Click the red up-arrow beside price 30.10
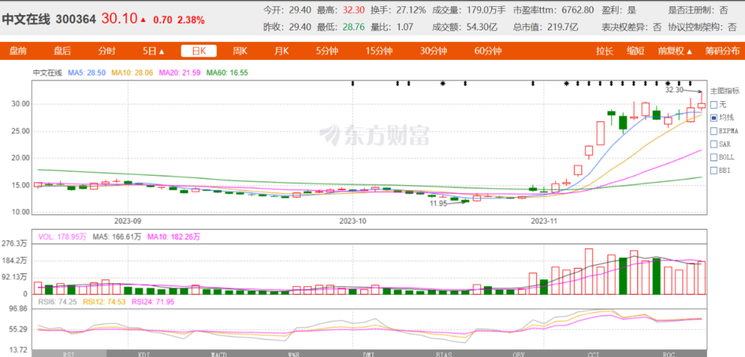745x357 pixels. [x=143, y=20]
